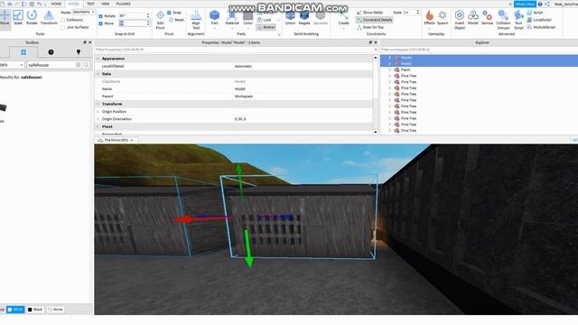Choose White toolbox background
This screenshot has height=325, width=578.
point(15,310)
